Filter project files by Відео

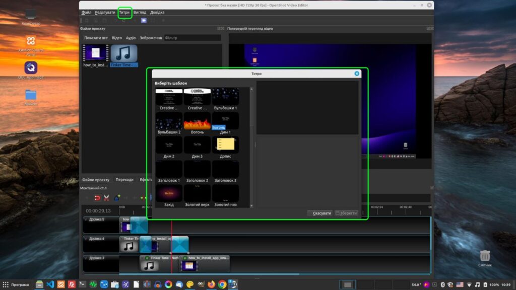117,38
